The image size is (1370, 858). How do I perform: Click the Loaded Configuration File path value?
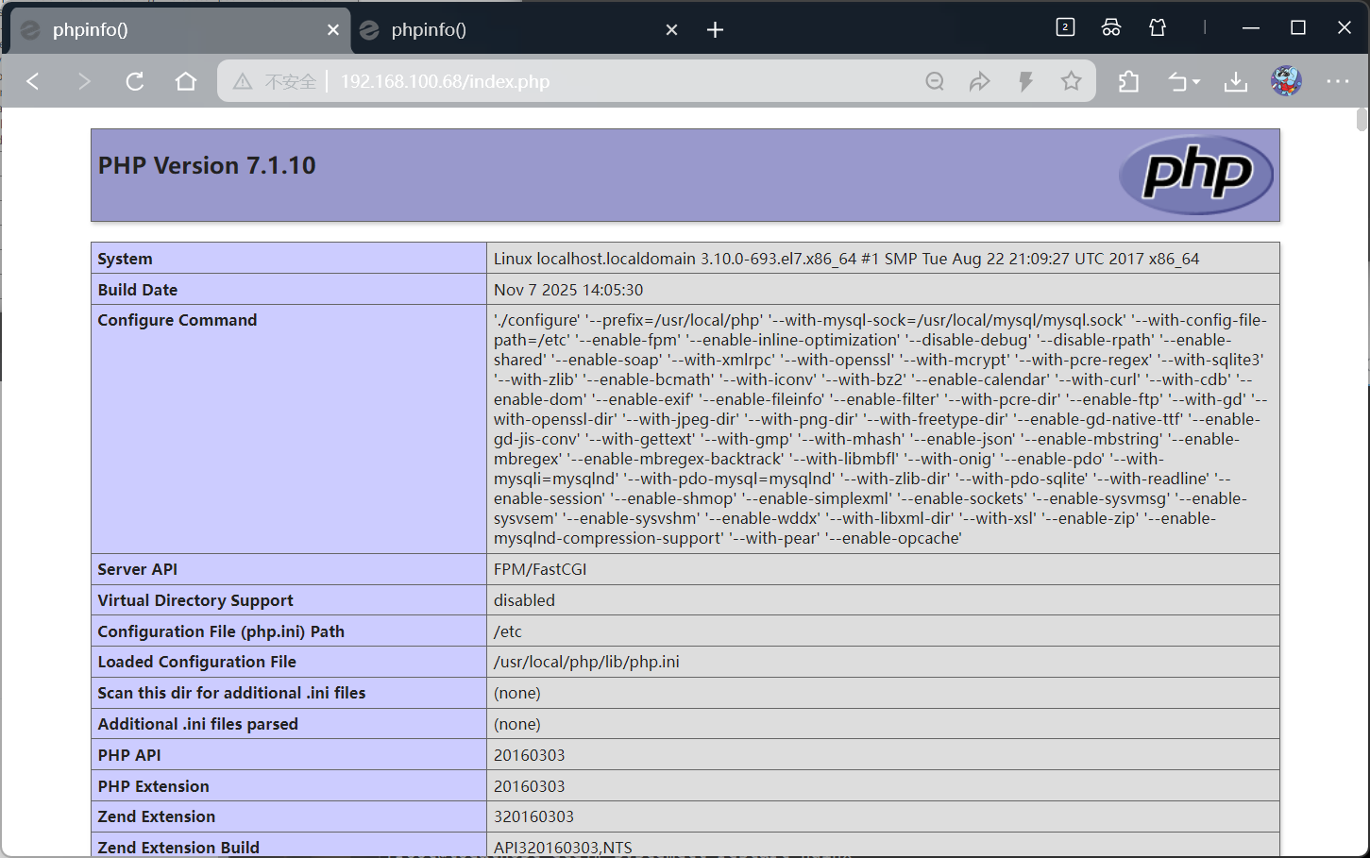click(586, 662)
